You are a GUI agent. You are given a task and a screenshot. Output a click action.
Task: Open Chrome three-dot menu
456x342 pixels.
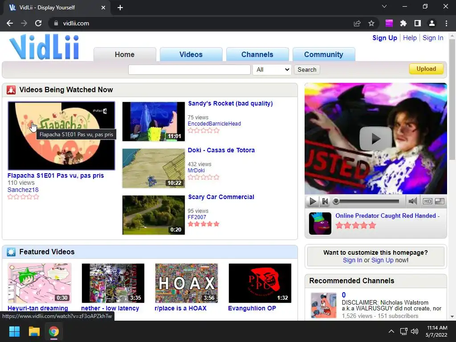click(446, 23)
